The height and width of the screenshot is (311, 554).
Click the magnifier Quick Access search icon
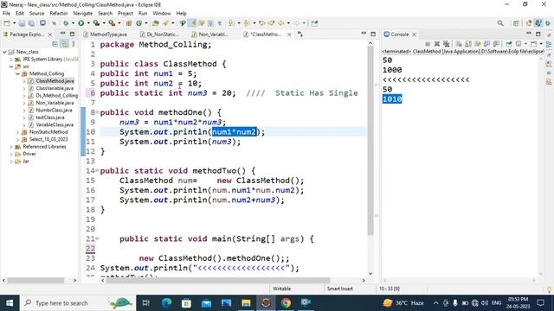500,23
